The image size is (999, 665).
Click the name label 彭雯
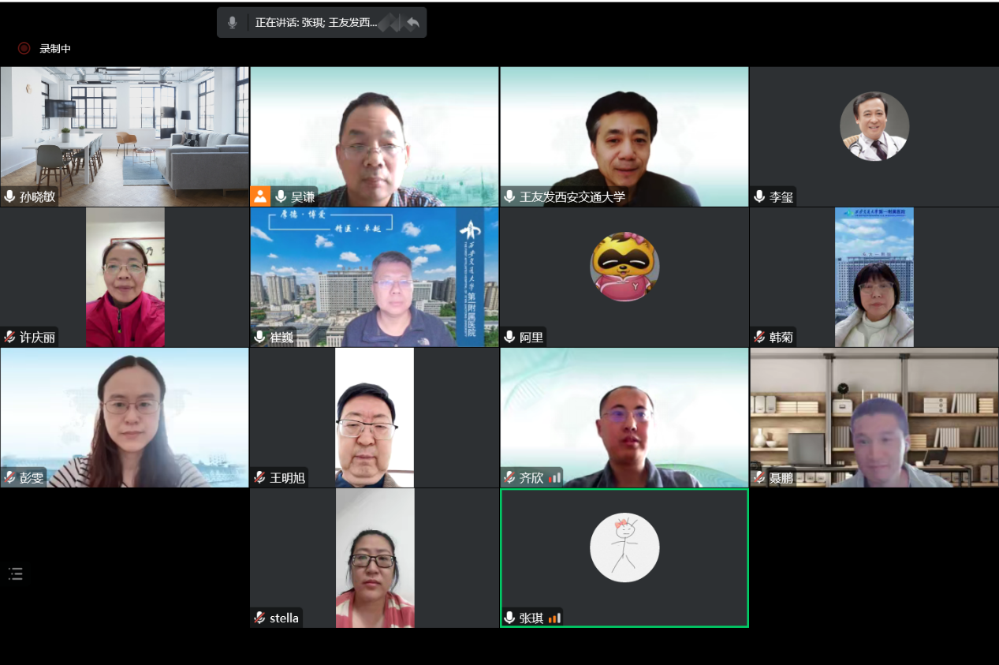pos(32,477)
